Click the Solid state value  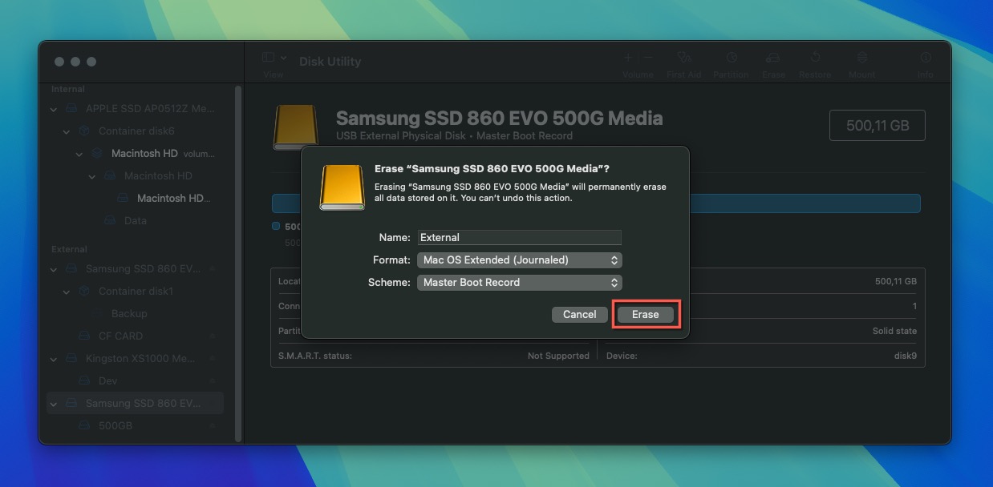894,331
